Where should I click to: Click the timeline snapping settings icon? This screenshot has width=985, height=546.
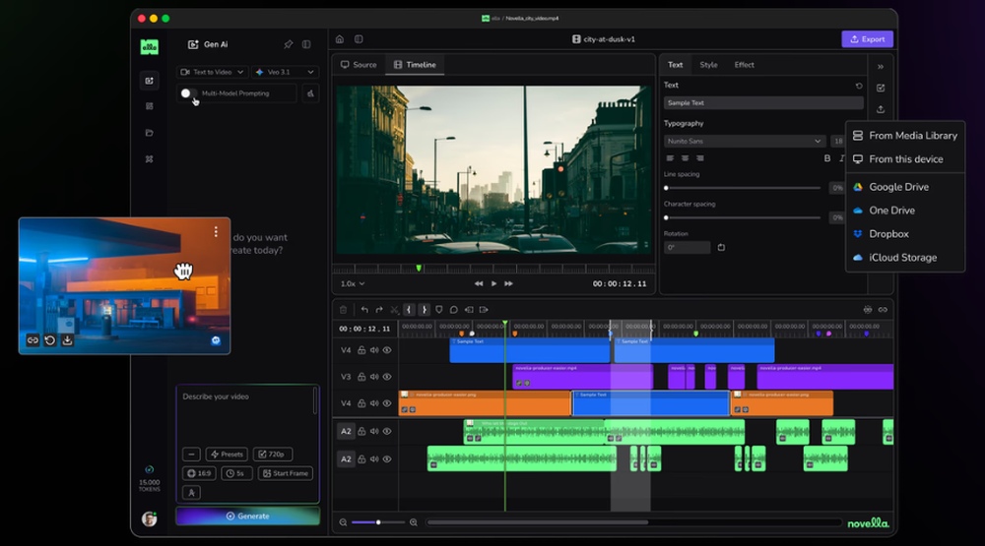click(x=868, y=309)
